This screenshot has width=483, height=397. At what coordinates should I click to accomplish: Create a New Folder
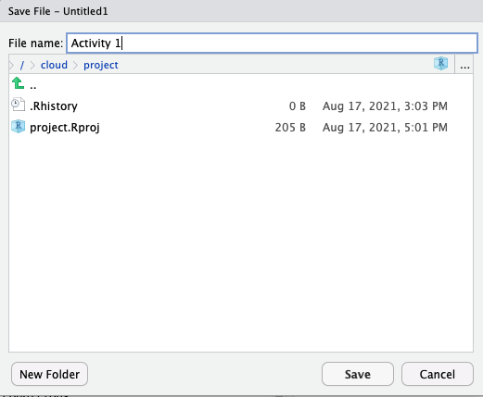[x=49, y=374]
